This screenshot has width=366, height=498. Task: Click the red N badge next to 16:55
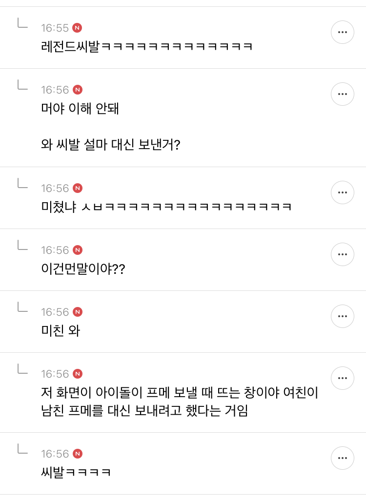77,28
